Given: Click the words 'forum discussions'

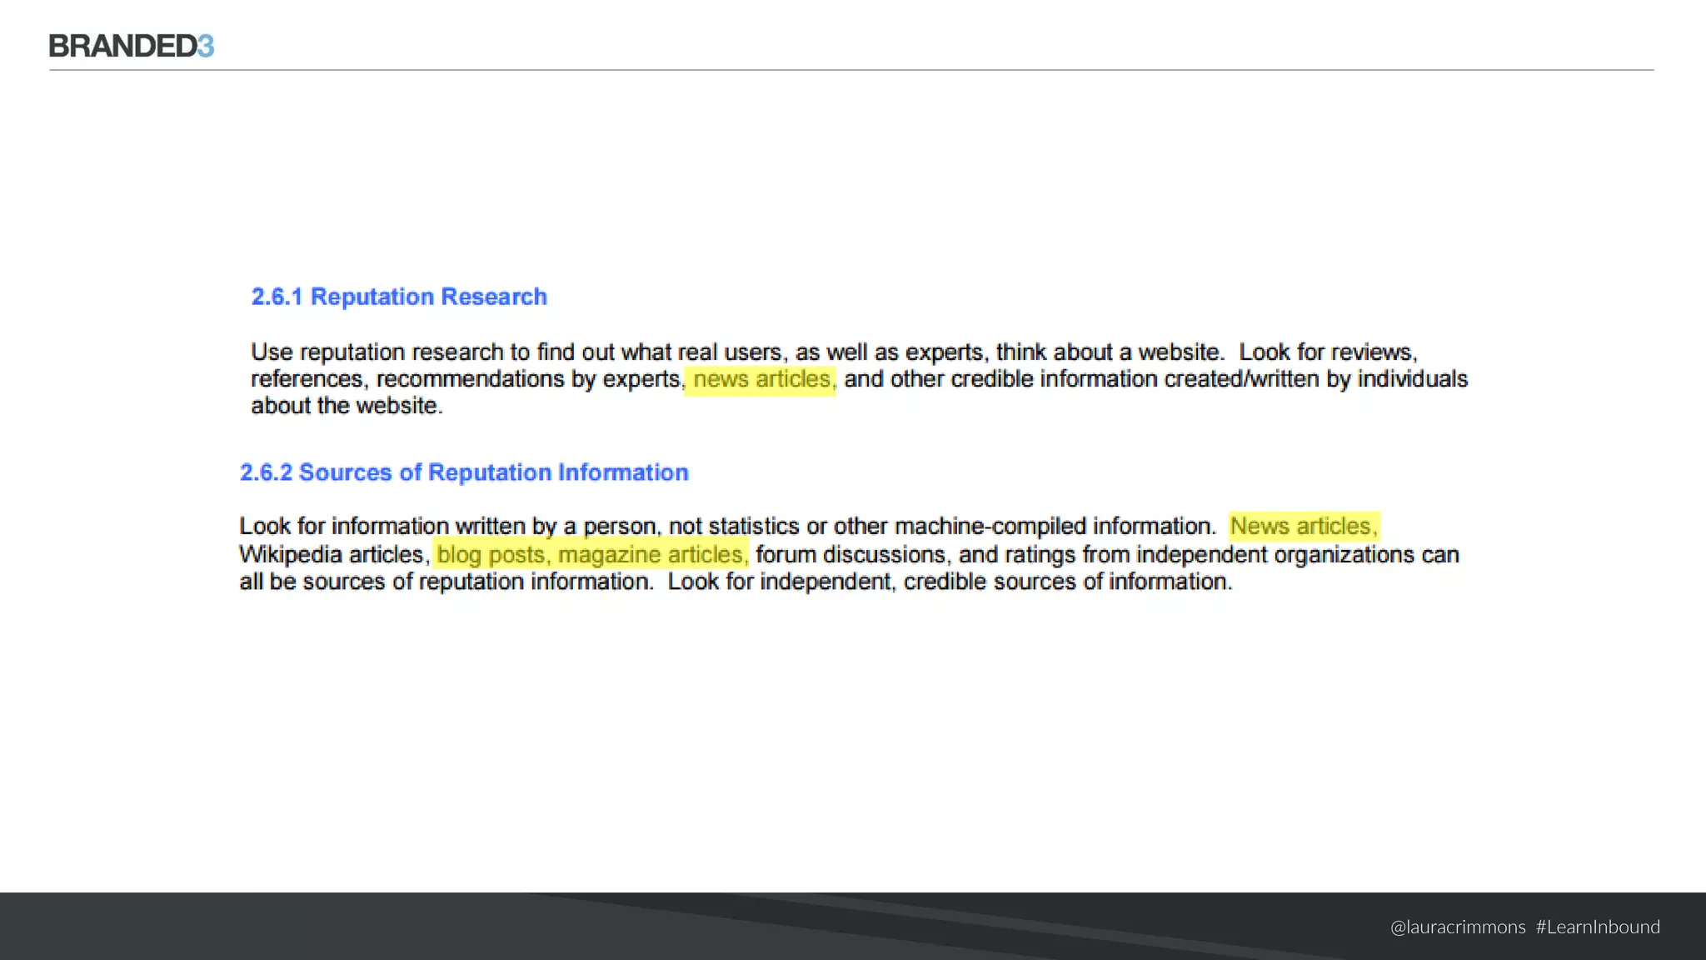Looking at the screenshot, I should click(x=851, y=555).
